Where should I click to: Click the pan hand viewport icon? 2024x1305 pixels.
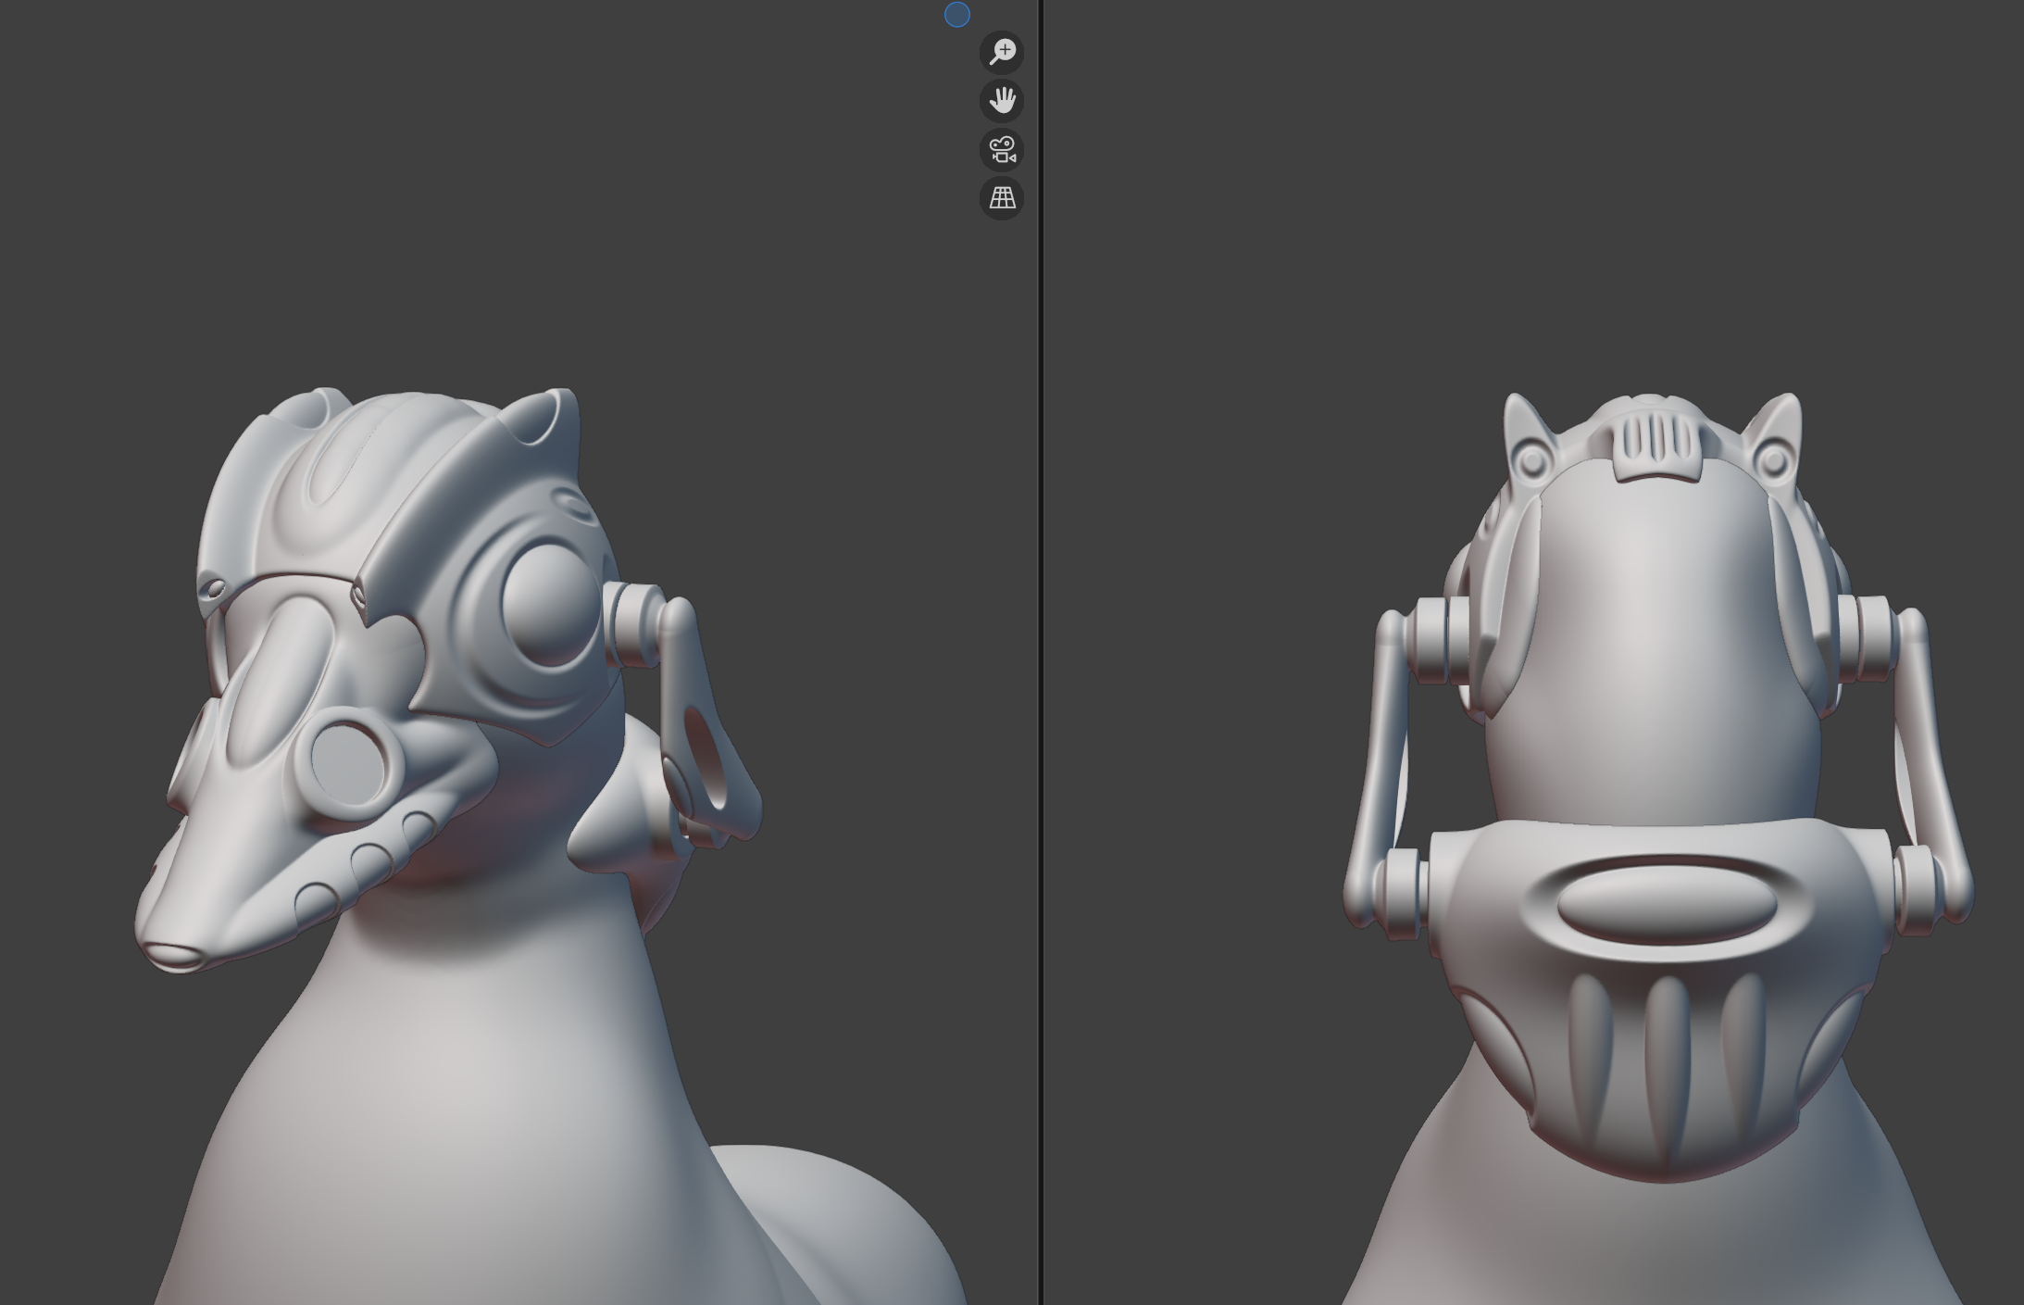pyautogui.click(x=1002, y=100)
